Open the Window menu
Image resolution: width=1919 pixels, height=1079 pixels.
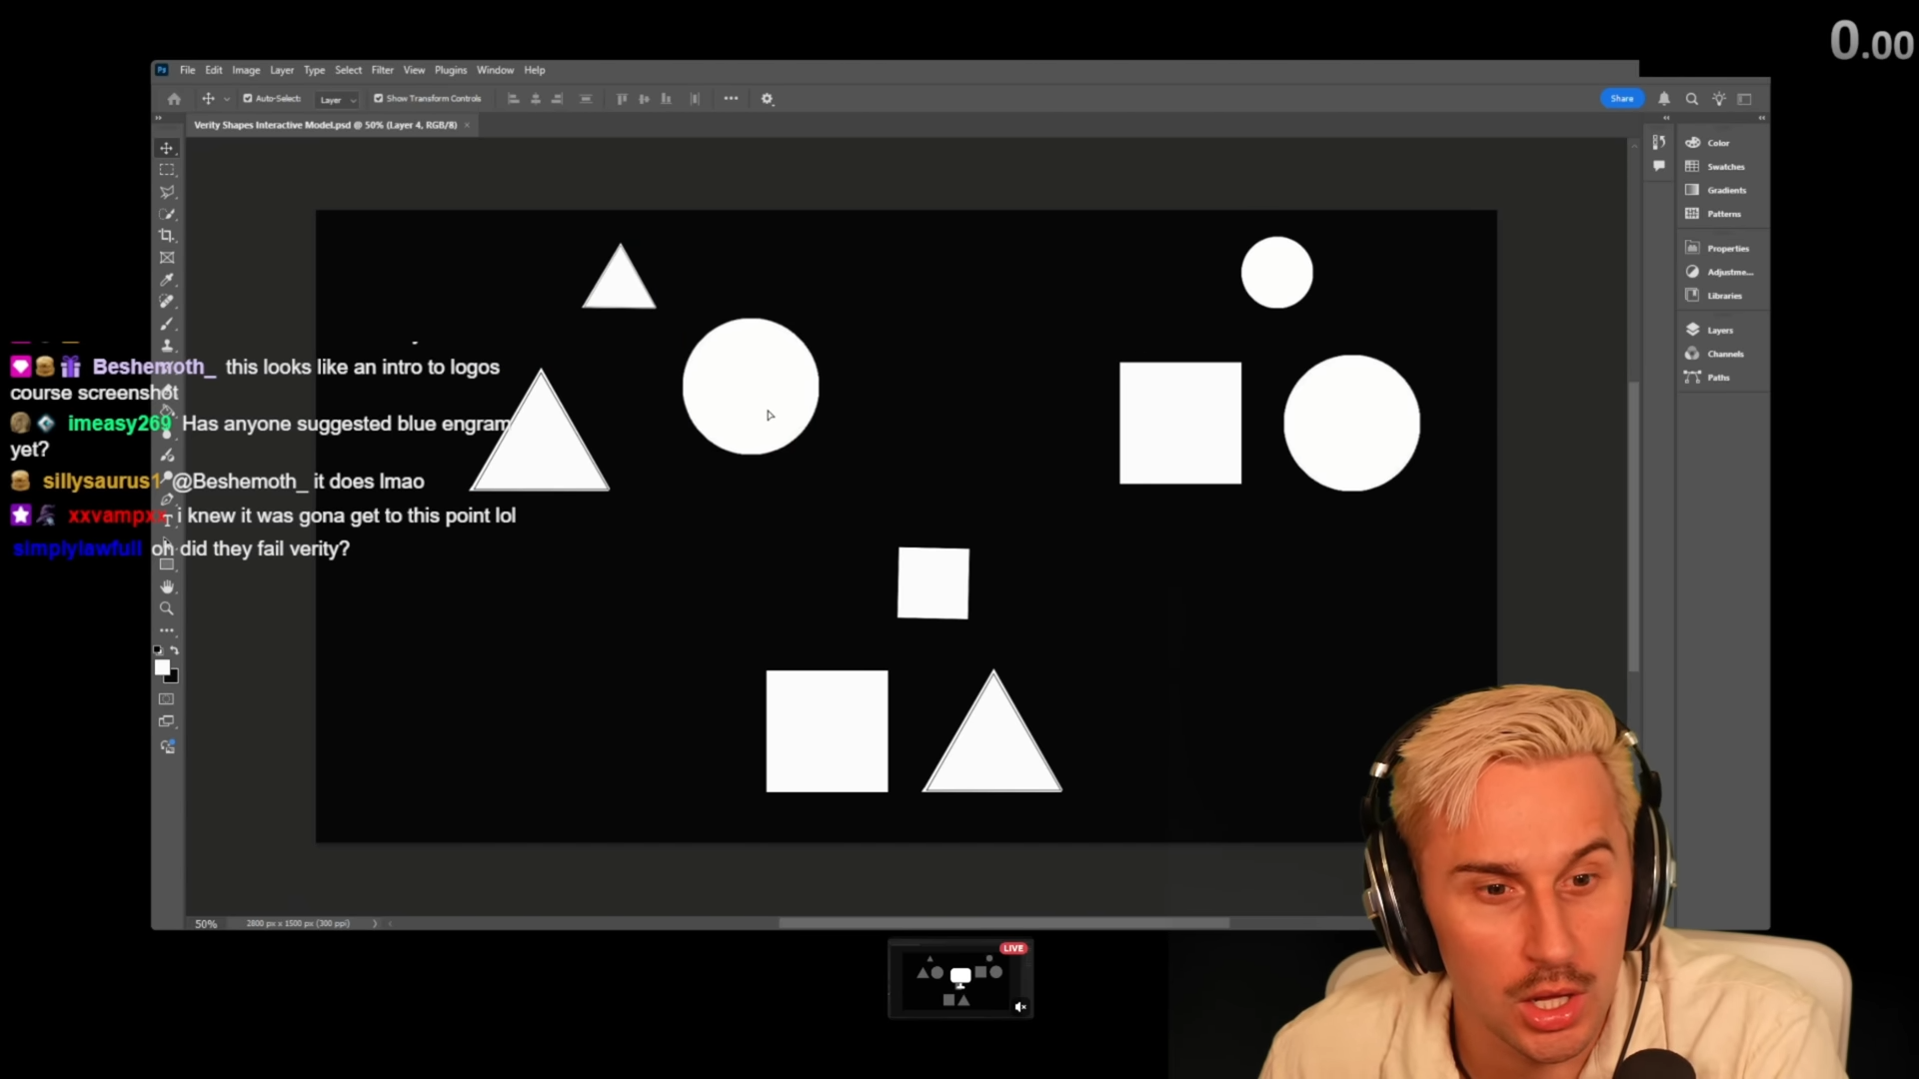[x=495, y=70]
